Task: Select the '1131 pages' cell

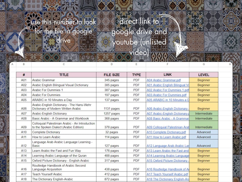Action: click(x=112, y=107)
